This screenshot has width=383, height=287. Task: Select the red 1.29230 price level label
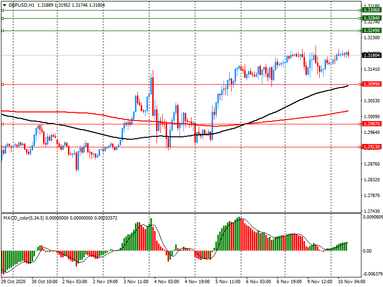(371, 147)
